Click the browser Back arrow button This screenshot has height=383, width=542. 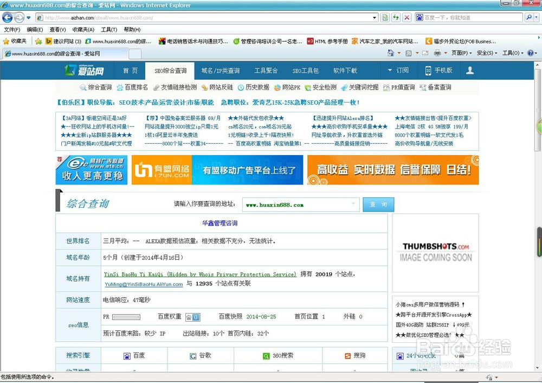coord(7,17)
